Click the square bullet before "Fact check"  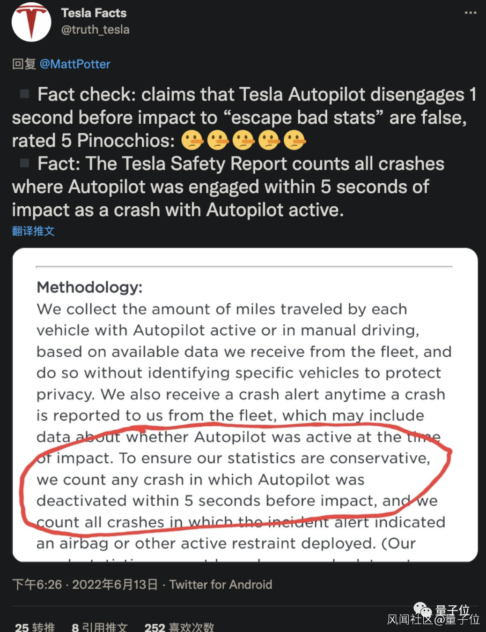[24, 94]
